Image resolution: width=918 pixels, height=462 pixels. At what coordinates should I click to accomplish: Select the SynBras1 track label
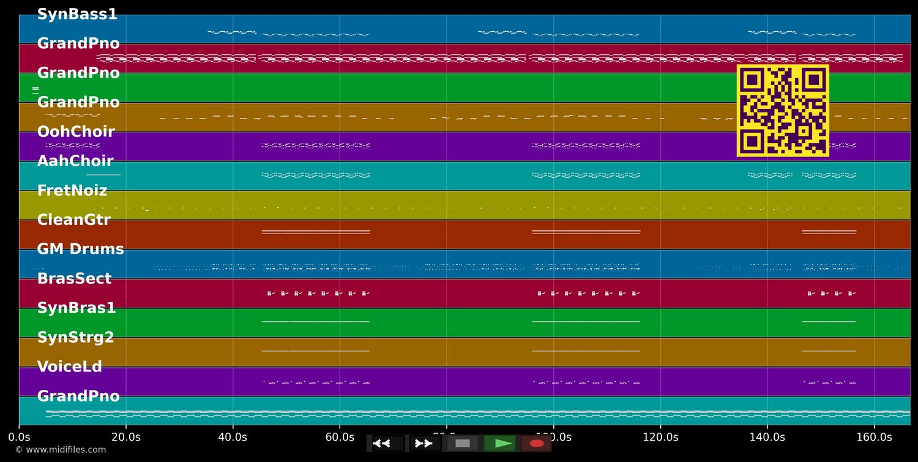[x=76, y=307]
